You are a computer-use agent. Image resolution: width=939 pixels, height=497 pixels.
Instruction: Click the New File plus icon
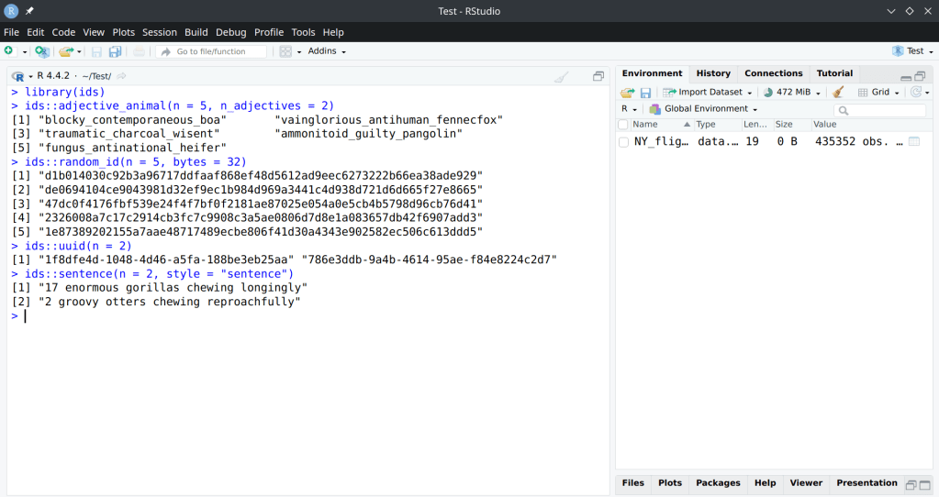point(9,51)
